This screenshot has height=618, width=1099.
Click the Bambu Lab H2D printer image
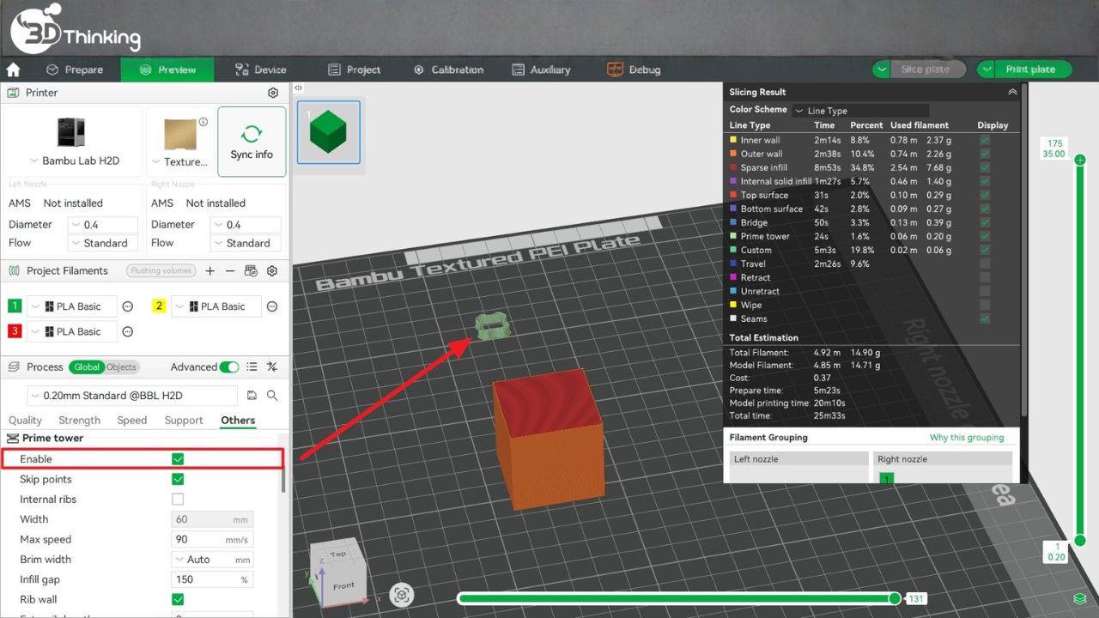(70, 132)
